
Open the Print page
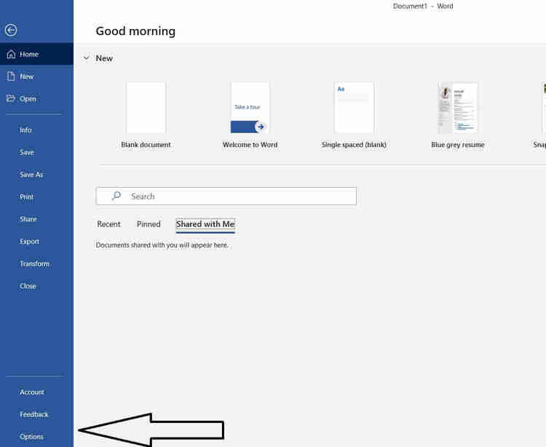click(x=26, y=197)
